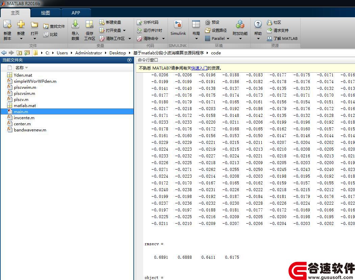Viewport: 355px width, 280px height.
Task: Click Learn MATLAB (了解 MATLAB)
Action: [282, 39]
